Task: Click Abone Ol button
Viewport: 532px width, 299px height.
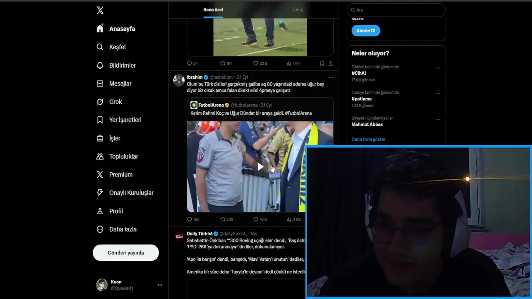Action: [366, 31]
